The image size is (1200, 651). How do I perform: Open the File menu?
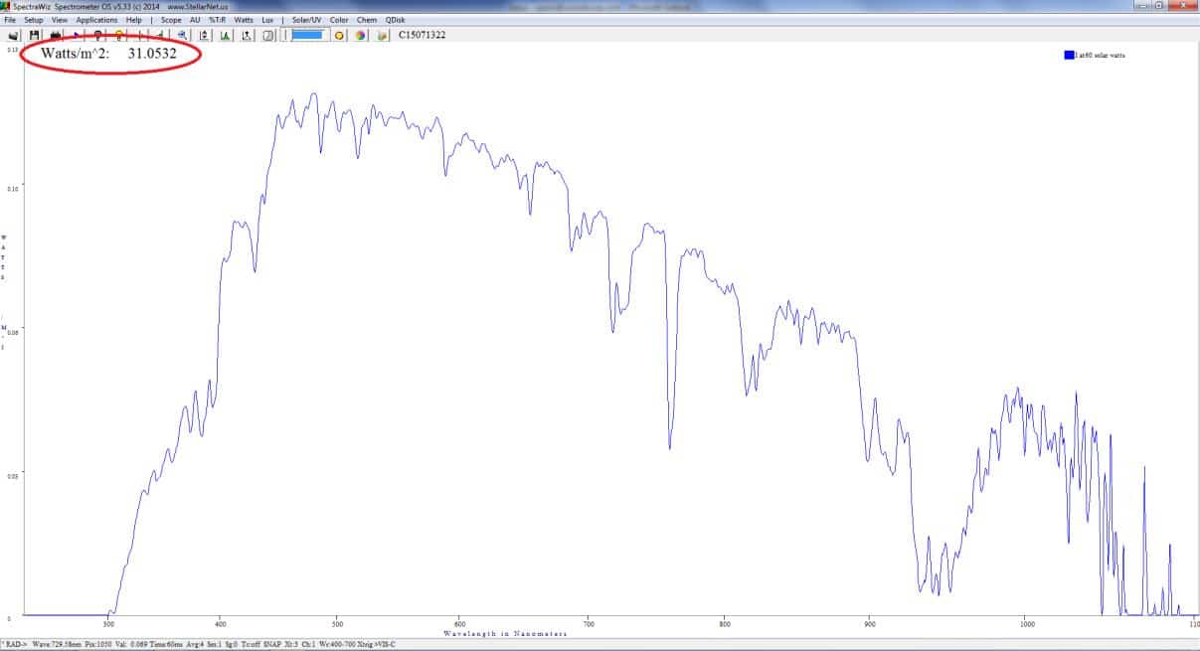[x=11, y=20]
